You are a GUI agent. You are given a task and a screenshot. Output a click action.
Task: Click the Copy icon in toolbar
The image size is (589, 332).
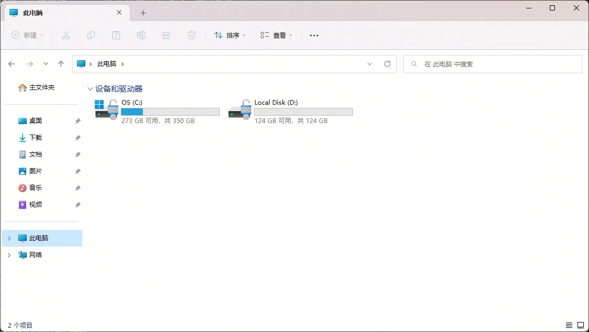click(x=91, y=35)
